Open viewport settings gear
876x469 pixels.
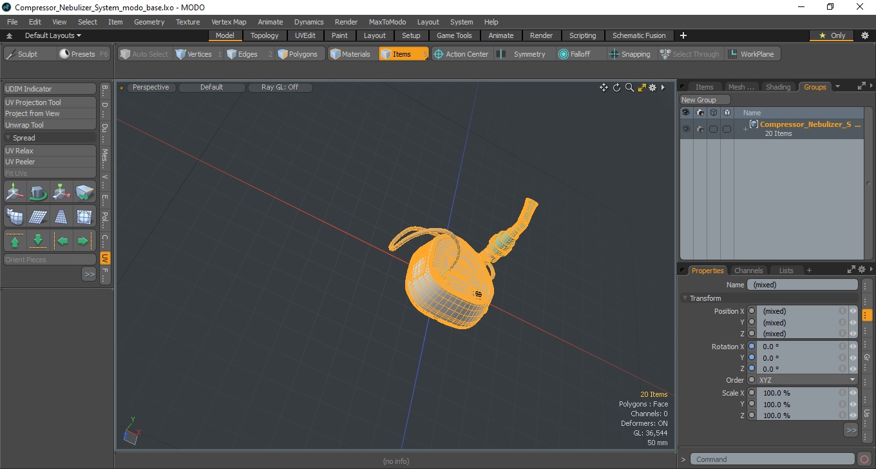tap(652, 88)
